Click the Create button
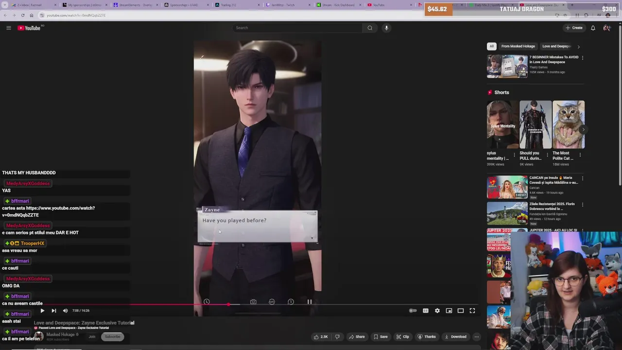 click(574, 28)
